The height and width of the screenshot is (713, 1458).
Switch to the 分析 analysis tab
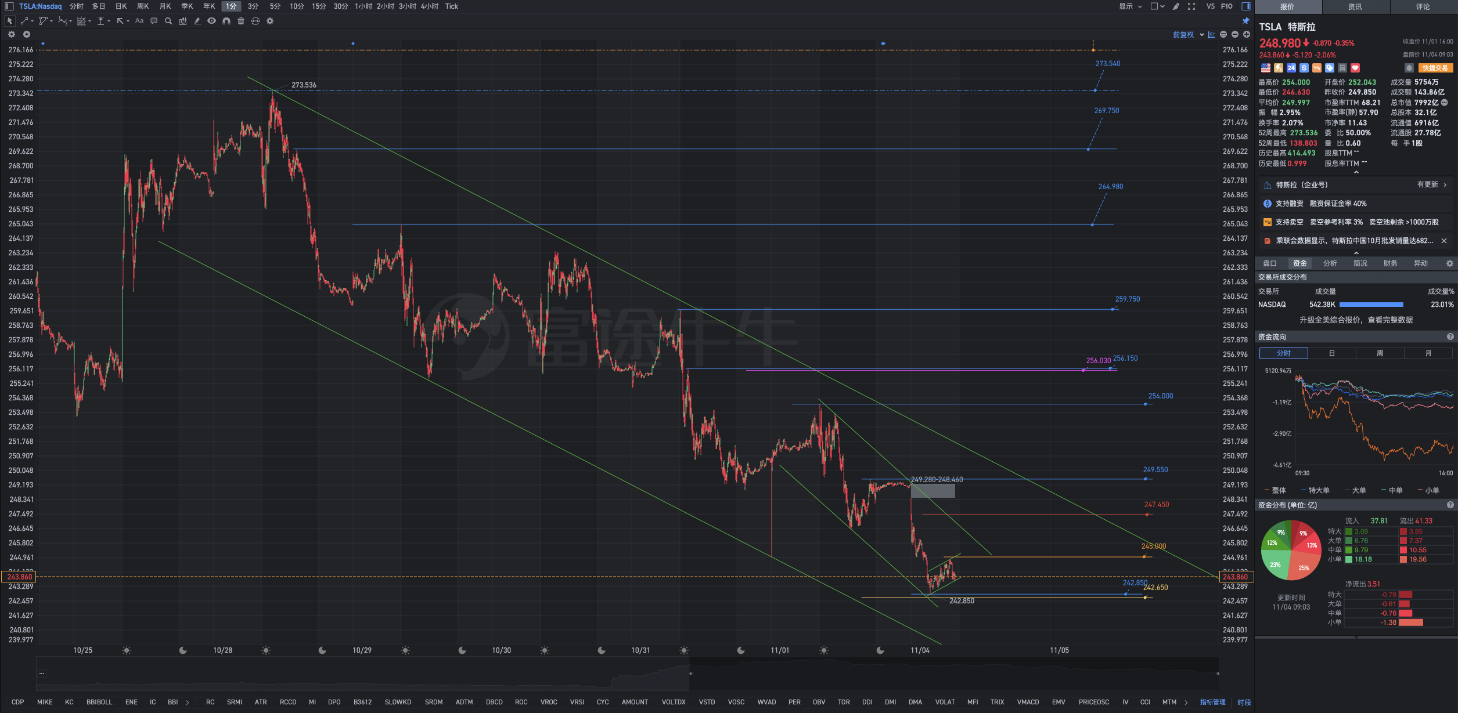click(1330, 263)
